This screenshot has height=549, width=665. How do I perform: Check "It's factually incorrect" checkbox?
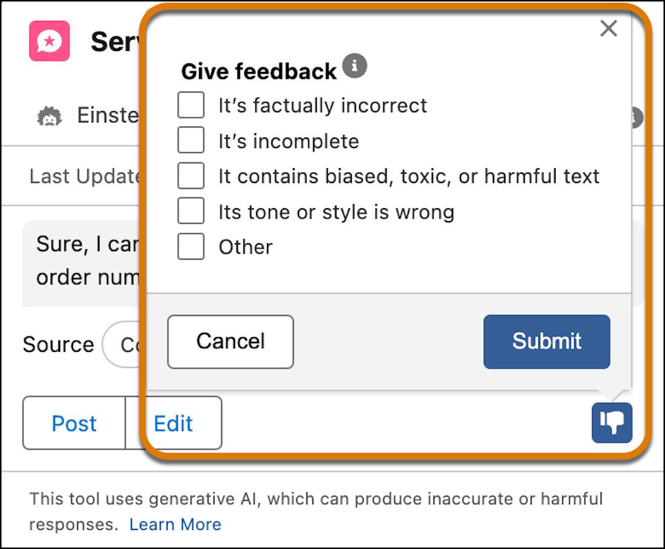click(191, 105)
